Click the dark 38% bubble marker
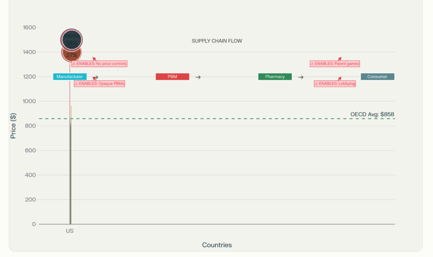433x257 pixels. point(71,40)
